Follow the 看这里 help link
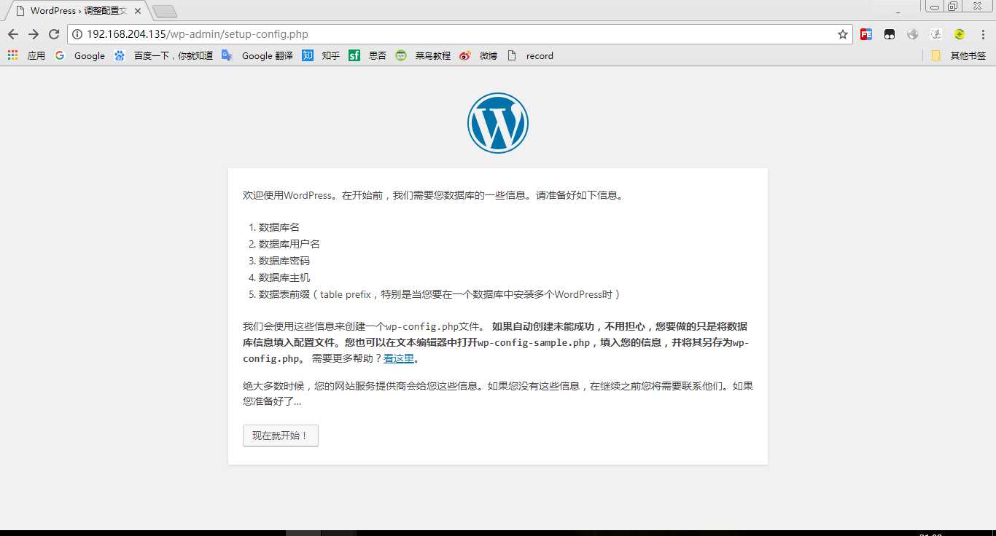The height and width of the screenshot is (536, 996). tap(399, 358)
